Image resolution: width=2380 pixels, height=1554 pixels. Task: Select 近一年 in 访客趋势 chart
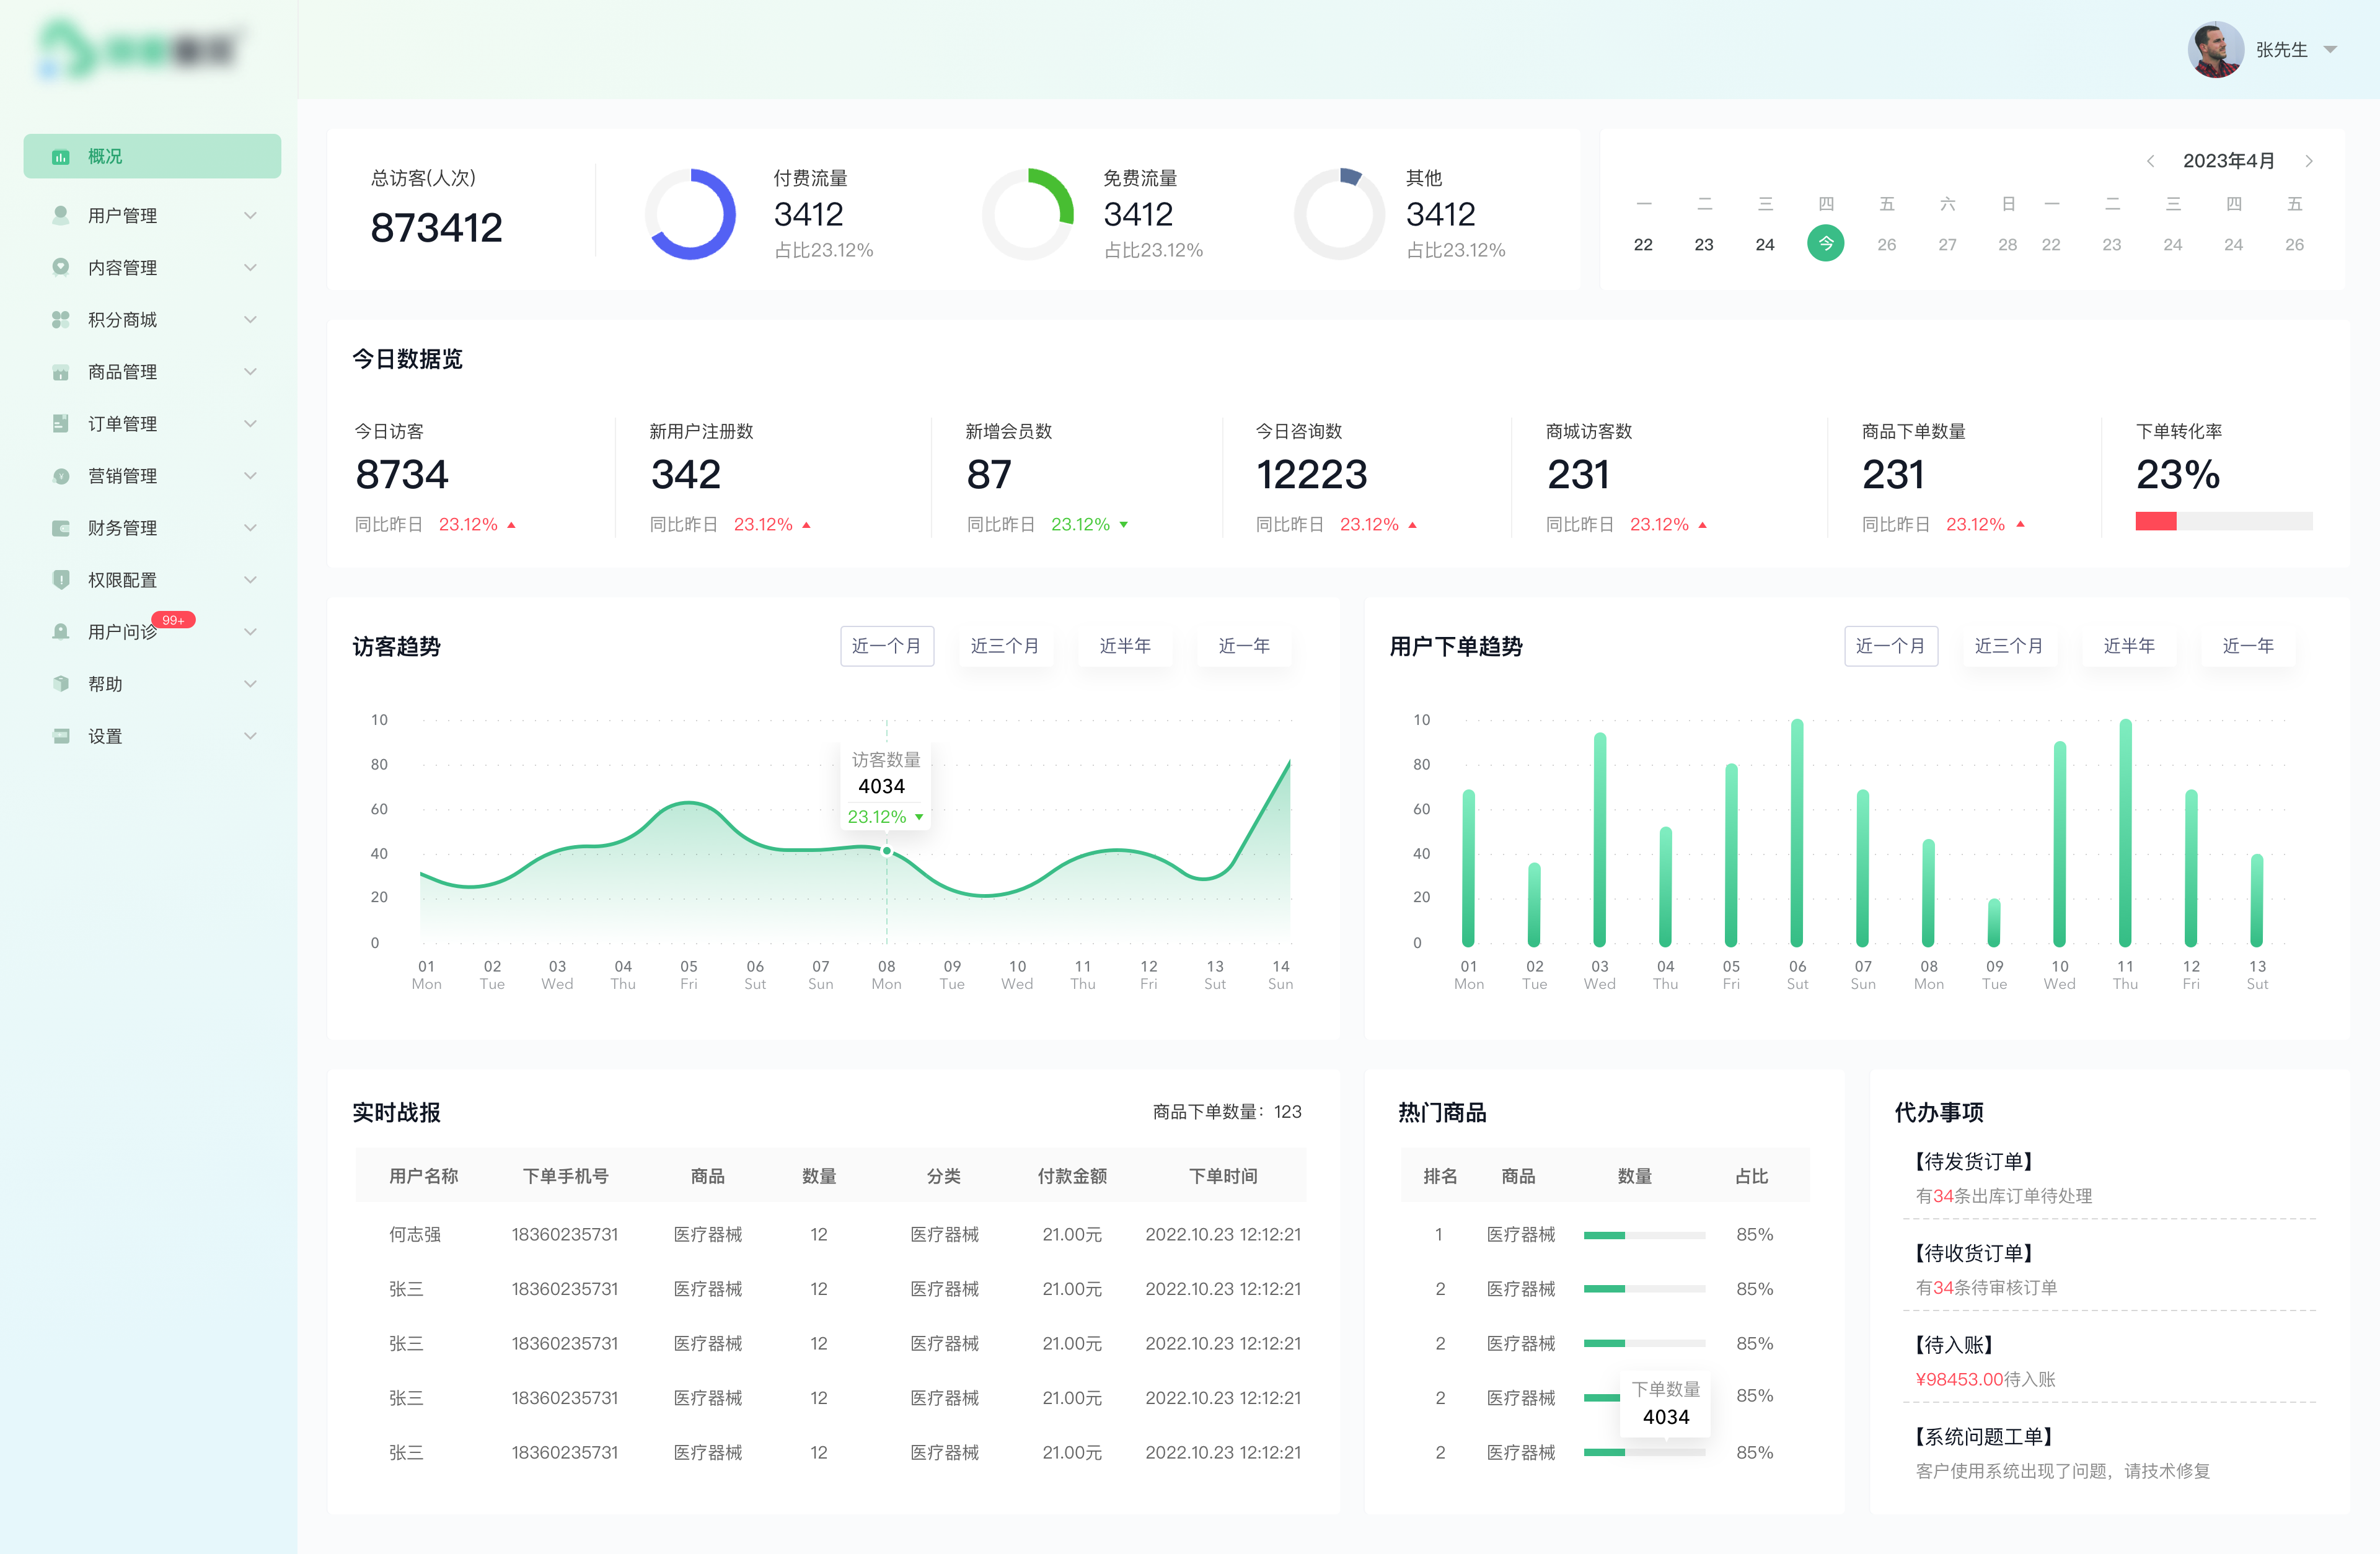(x=1243, y=646)
